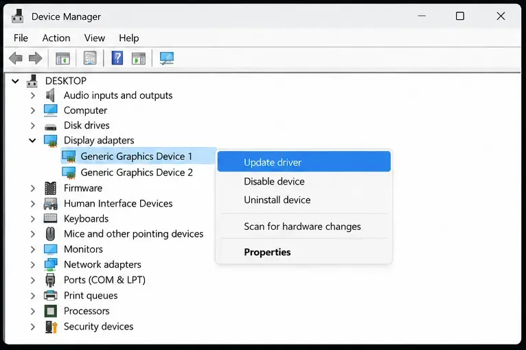This screenshot has width=526, height=350.
Task: Open the View menu
Action: 95,38
